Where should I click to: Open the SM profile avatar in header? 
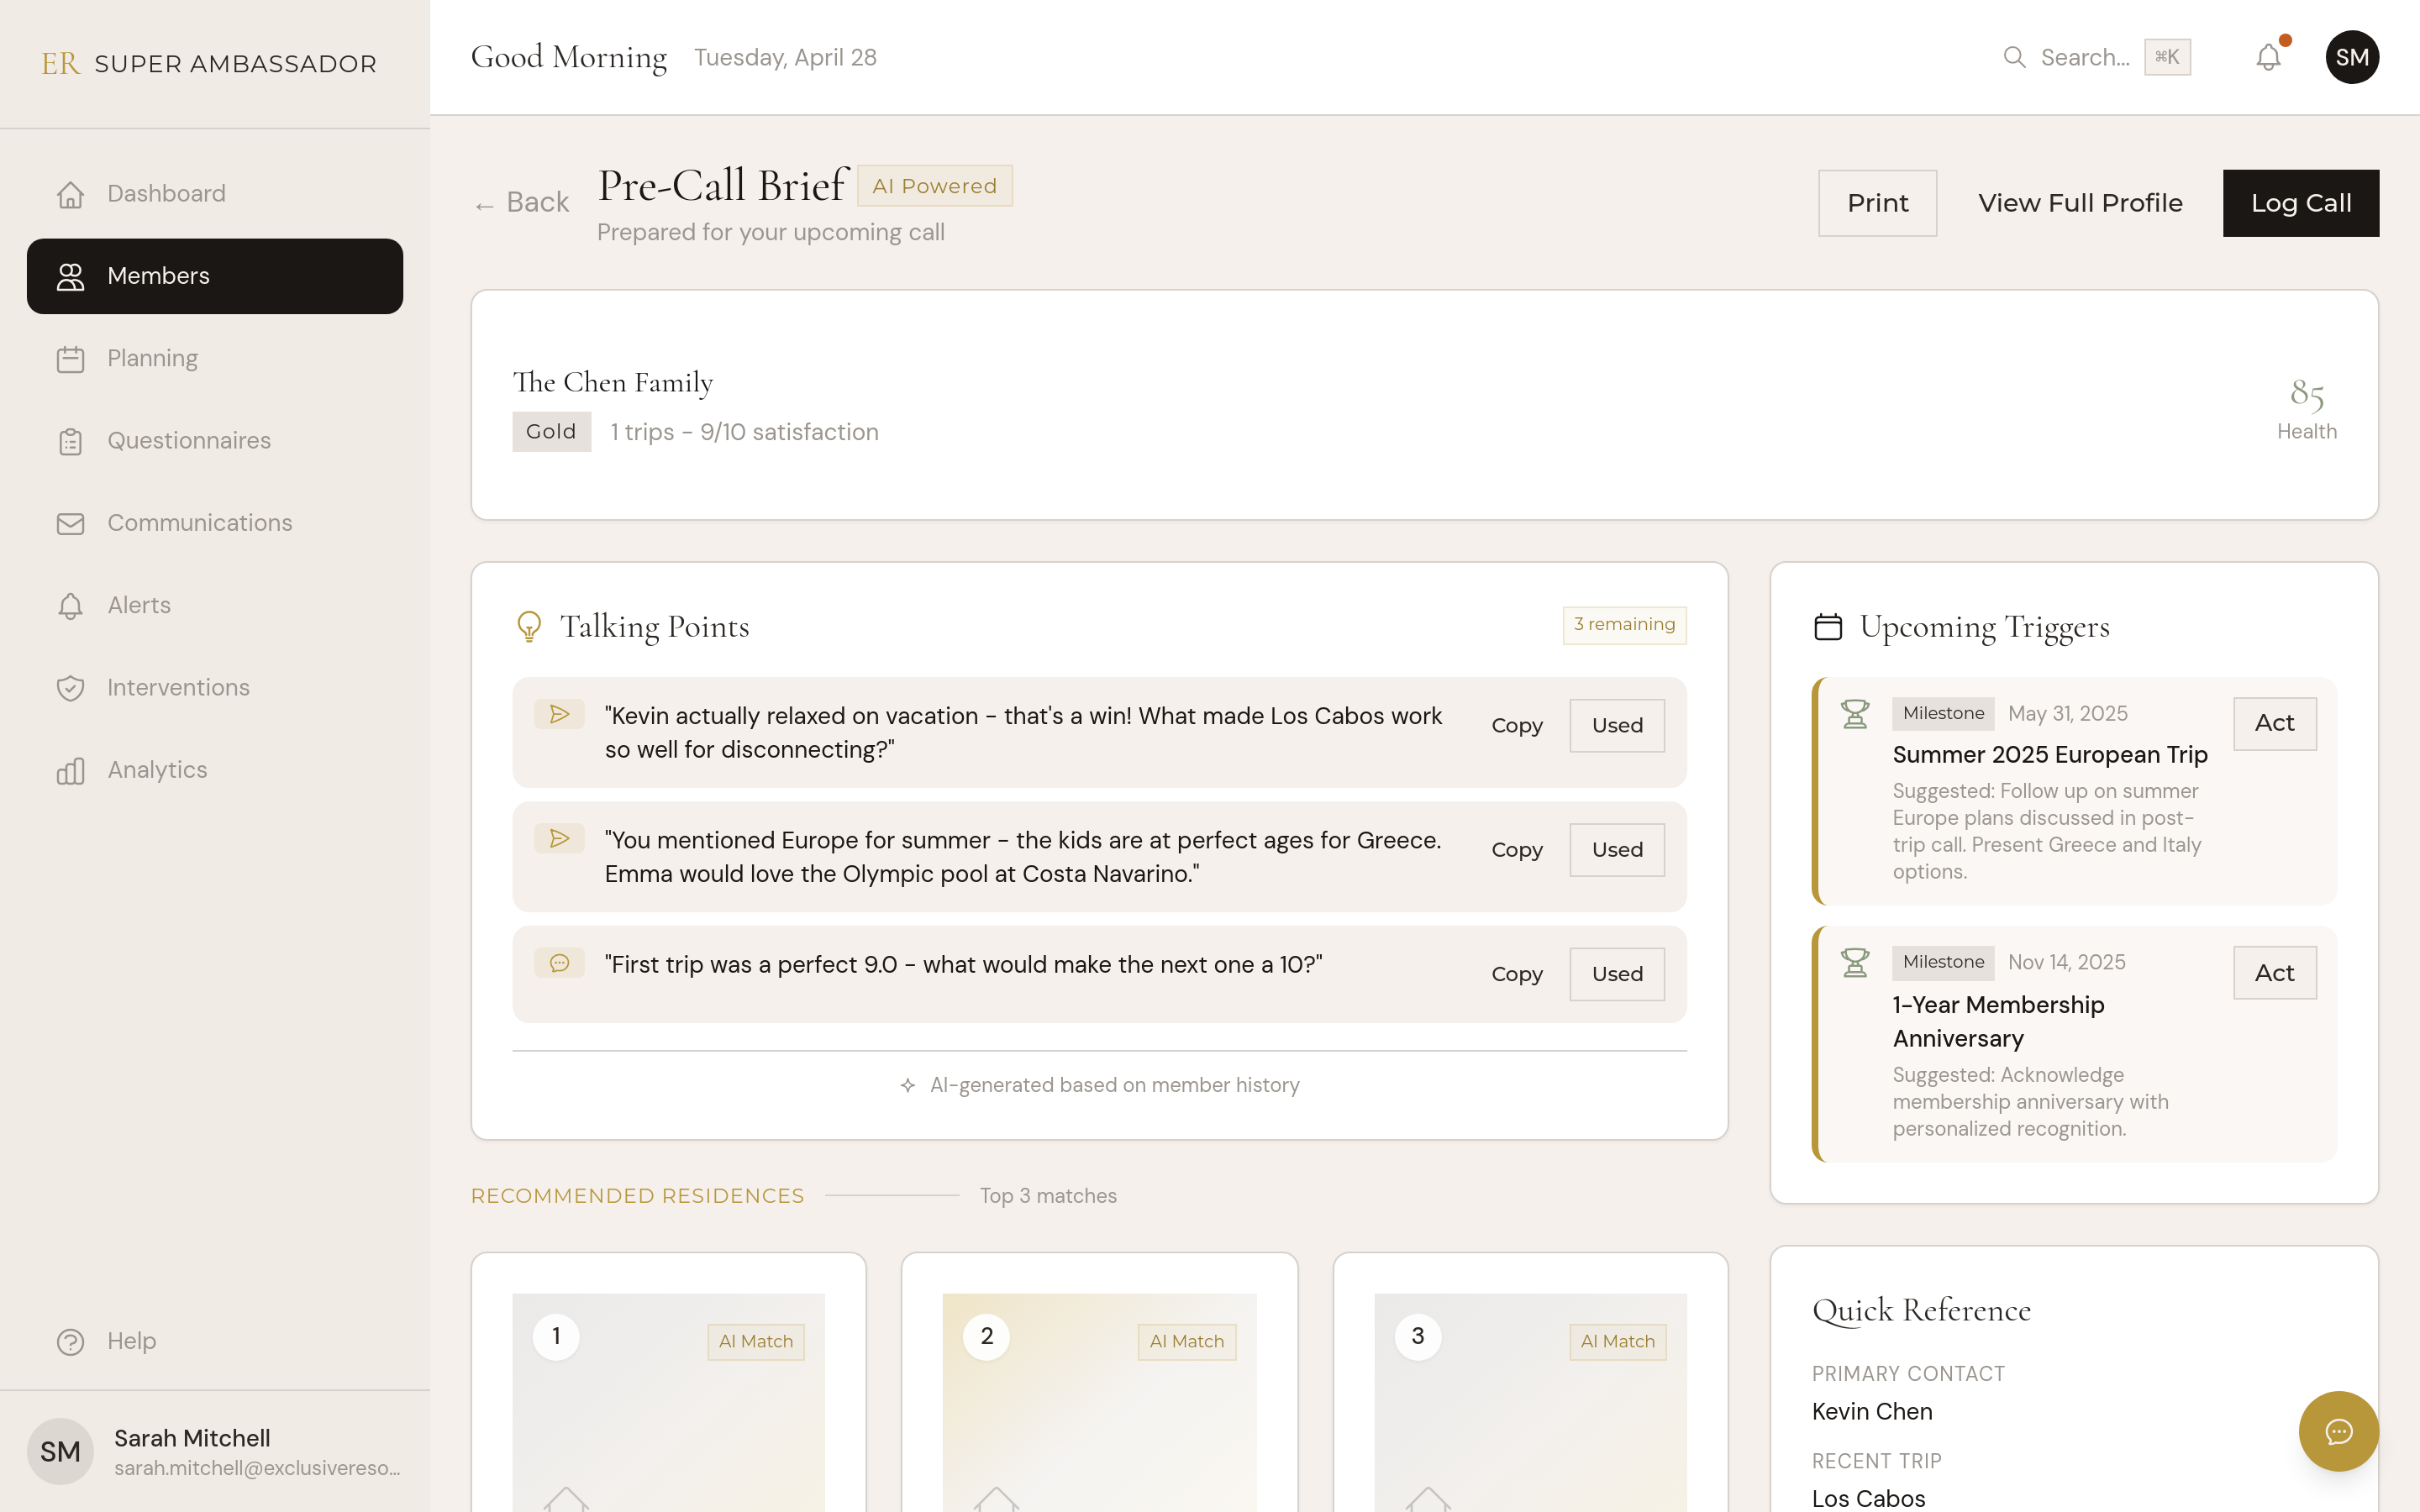[x=2352, y=57]
